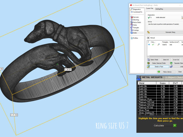Click the Delete Selected Shells icon

pos(148,63)
